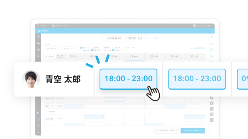The width and height of the screenshot is (248, 139).
Task: Click the blue confirm-drafts button at bottom right
Action: pos(193,130)
